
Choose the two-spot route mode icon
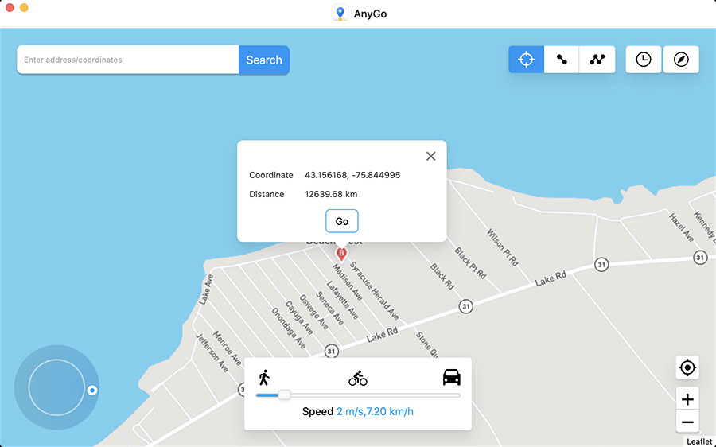[x=562, y=60]
